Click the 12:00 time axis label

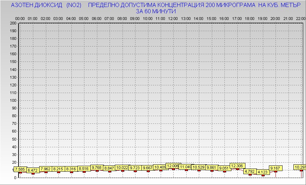tap(173, 18)
